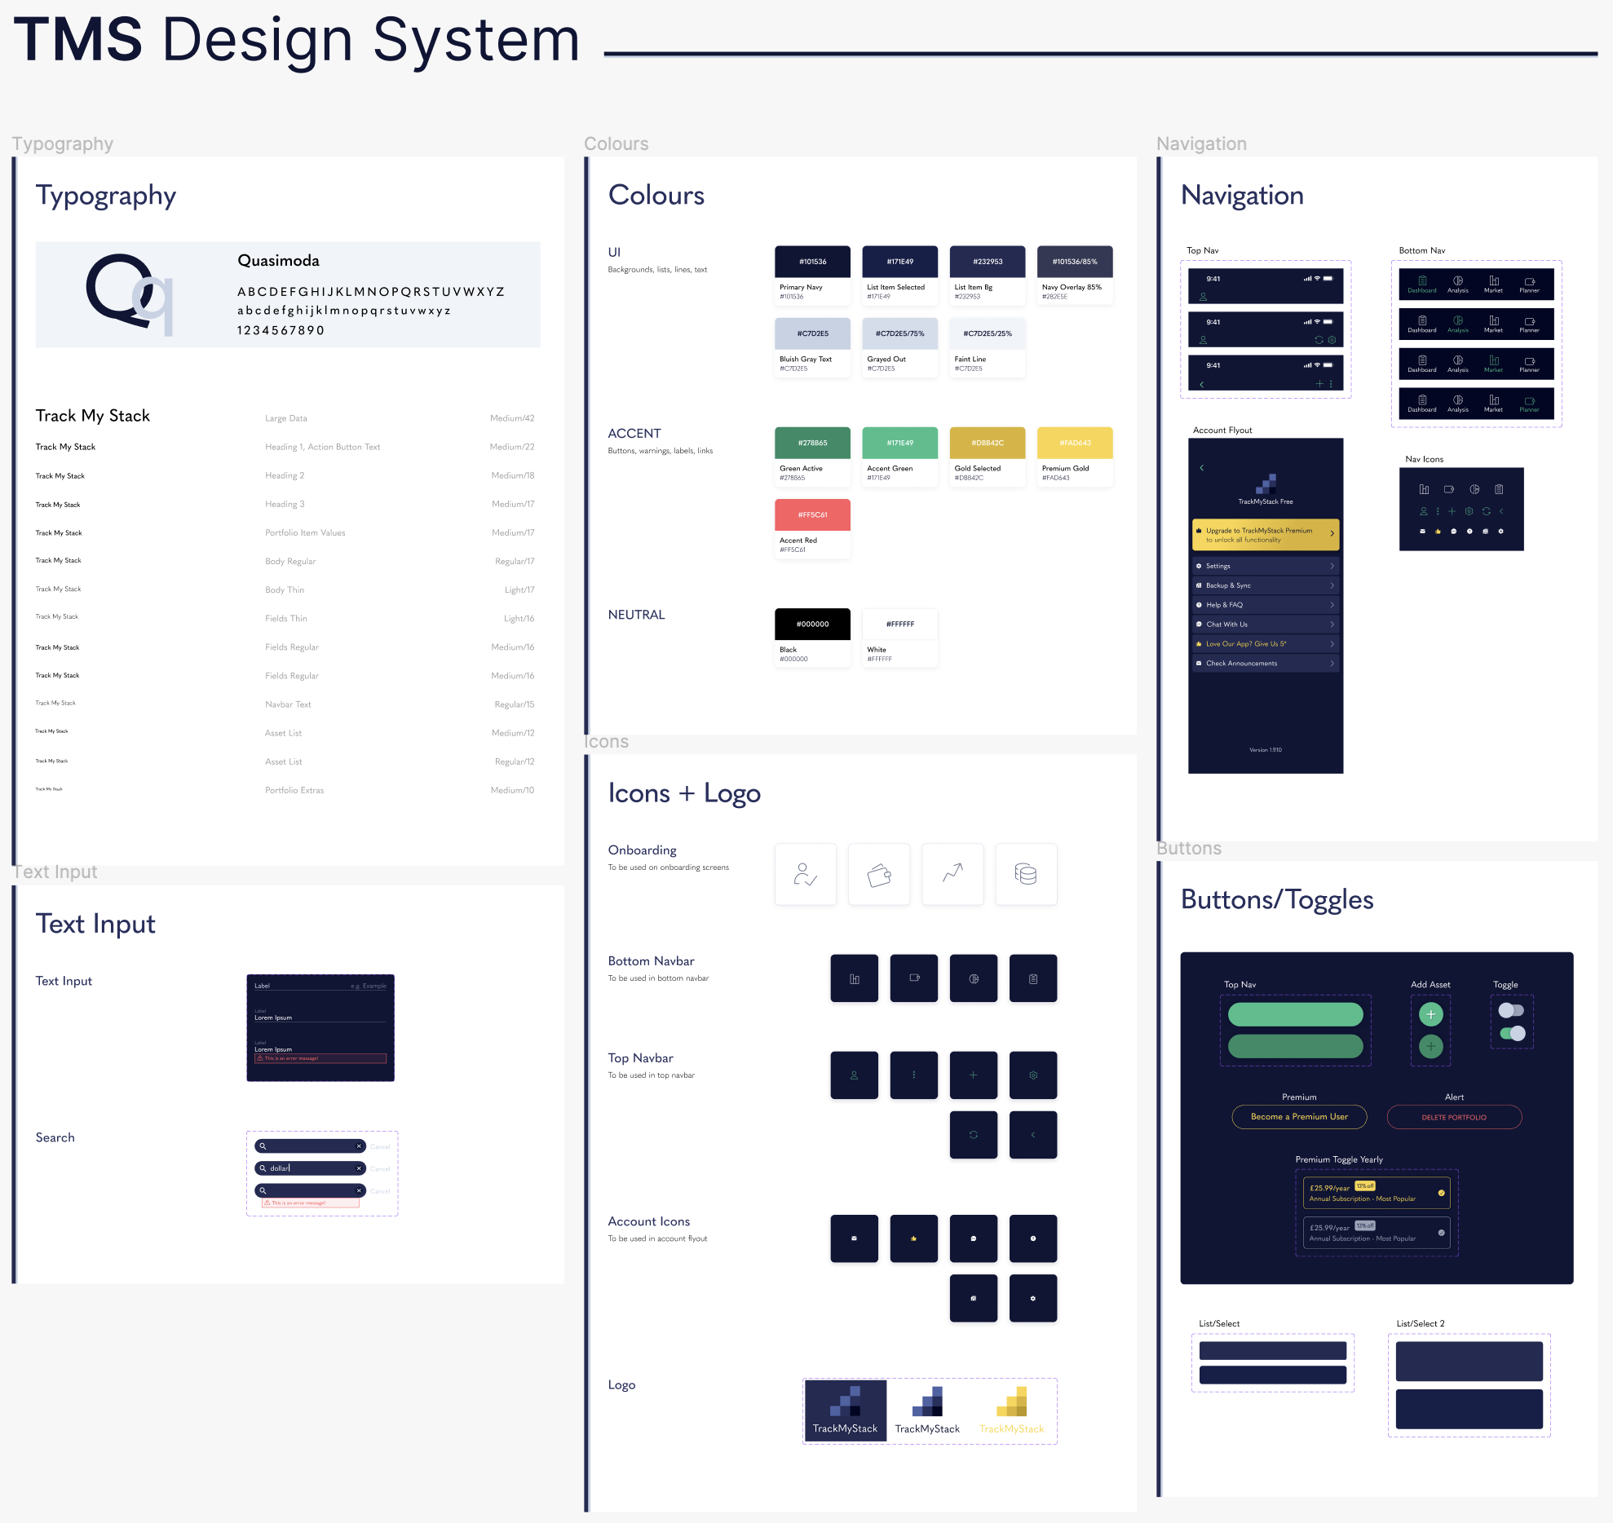Click the plus icon tile under Top Navbar
This screenshot has height=1523, width=1613.
click(x=974, y=1075)
